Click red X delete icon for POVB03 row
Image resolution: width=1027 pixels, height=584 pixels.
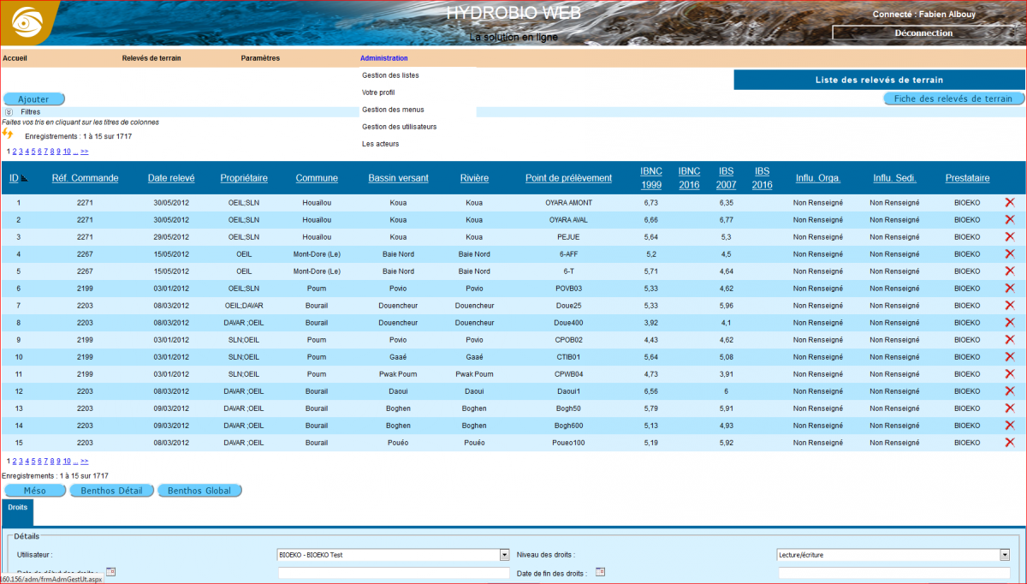coord(1009,289)
